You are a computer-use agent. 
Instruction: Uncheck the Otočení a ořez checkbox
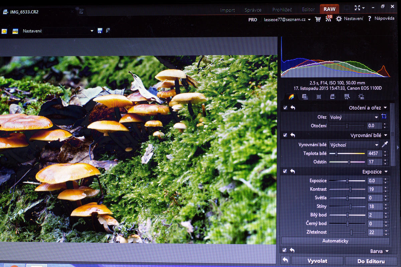coord(285,107)
